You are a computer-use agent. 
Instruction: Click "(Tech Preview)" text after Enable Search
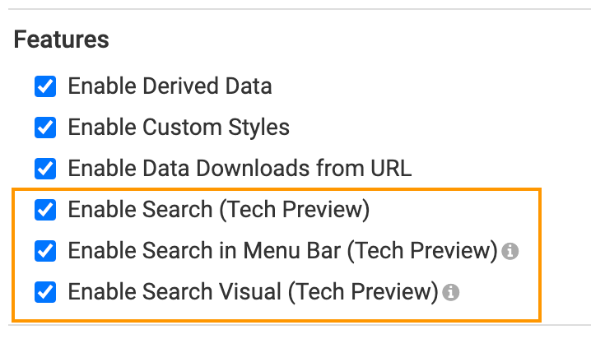(294, 210)
